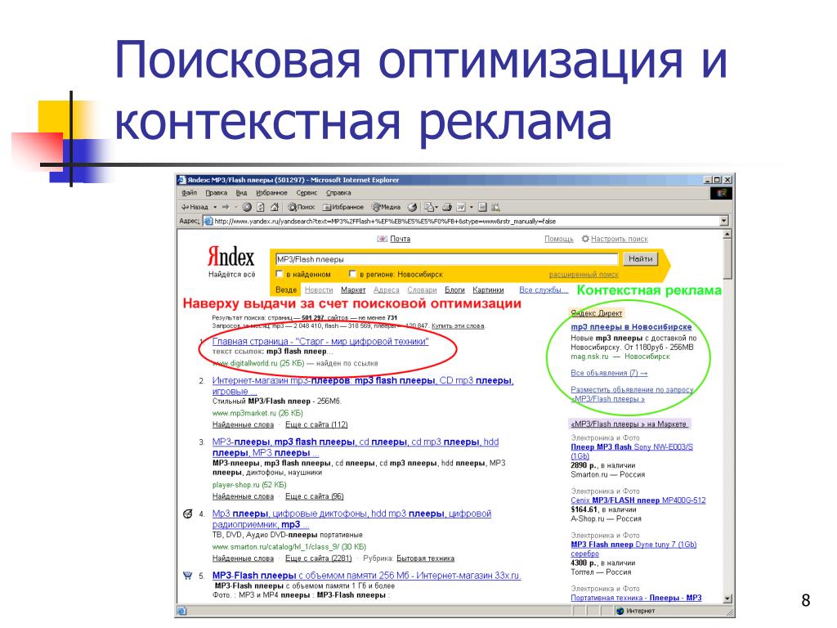837x628 pixels.
Task: Click the Edit with Word toolbar icon
Action: 461,207
